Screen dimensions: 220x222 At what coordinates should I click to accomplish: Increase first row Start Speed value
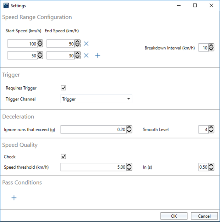[x=40, y=42]
